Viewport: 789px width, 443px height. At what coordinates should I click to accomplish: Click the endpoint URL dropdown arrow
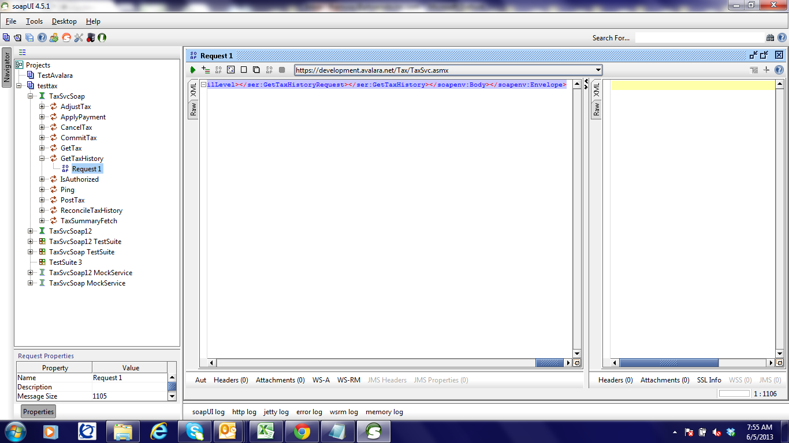coord(598,70)
